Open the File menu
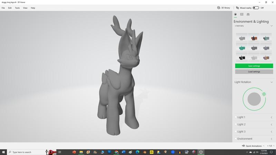 click(3, 8)
